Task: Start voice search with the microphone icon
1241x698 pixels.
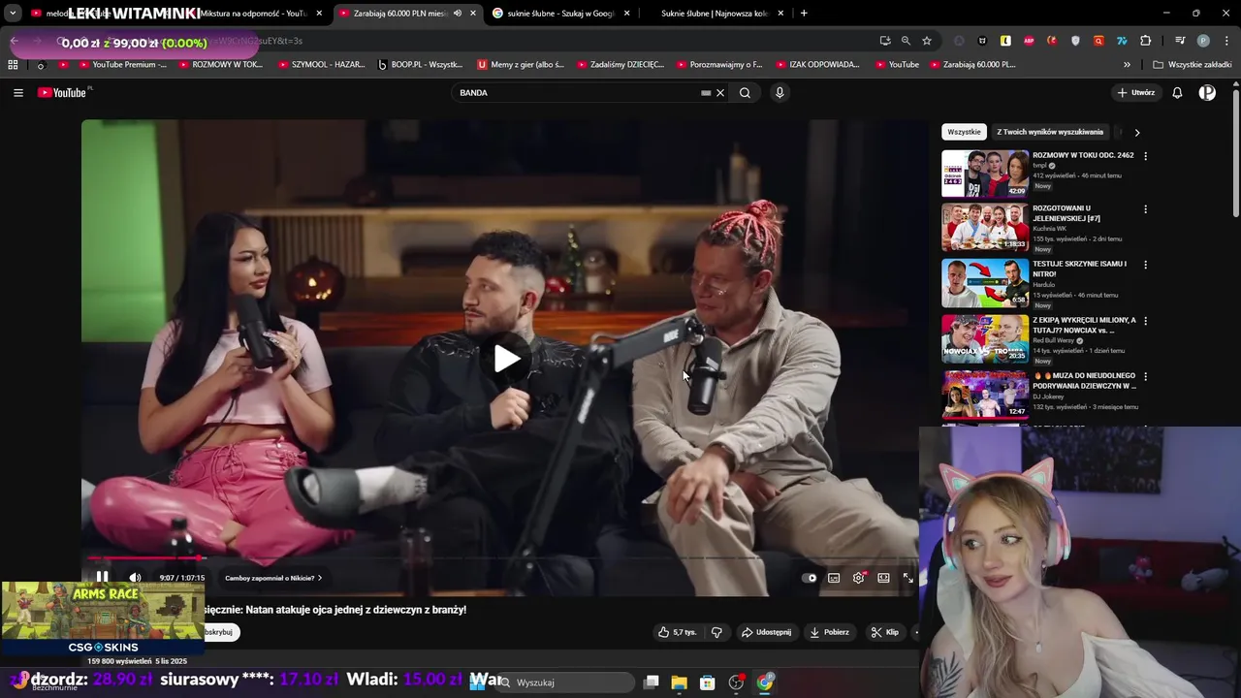Action: coord(780,93)
